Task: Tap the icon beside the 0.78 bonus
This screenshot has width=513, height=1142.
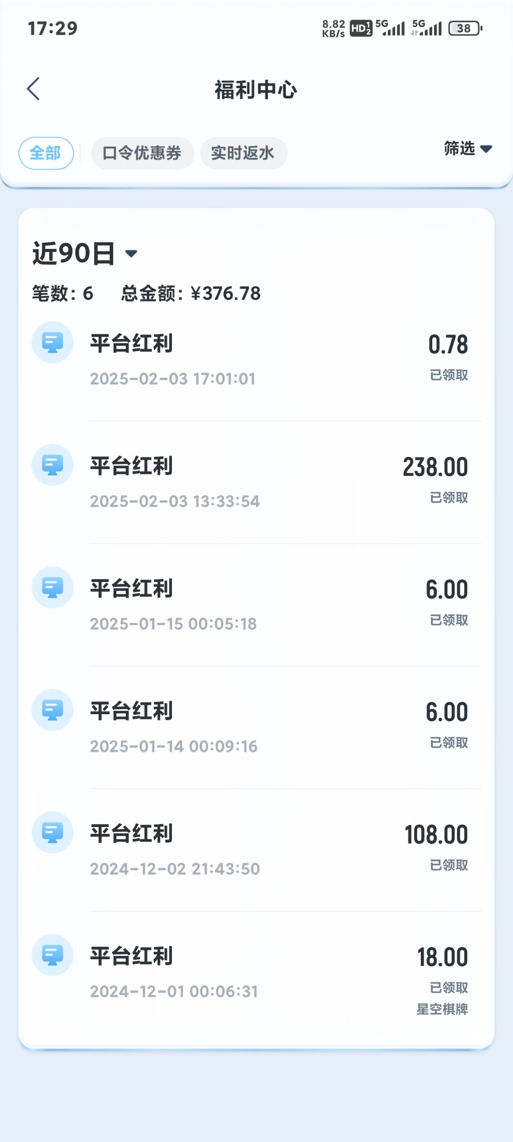Action: (52, 343)
